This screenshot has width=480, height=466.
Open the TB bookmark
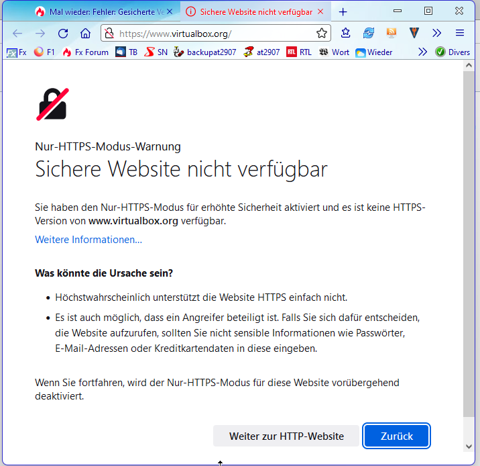[x=127, y=52]
